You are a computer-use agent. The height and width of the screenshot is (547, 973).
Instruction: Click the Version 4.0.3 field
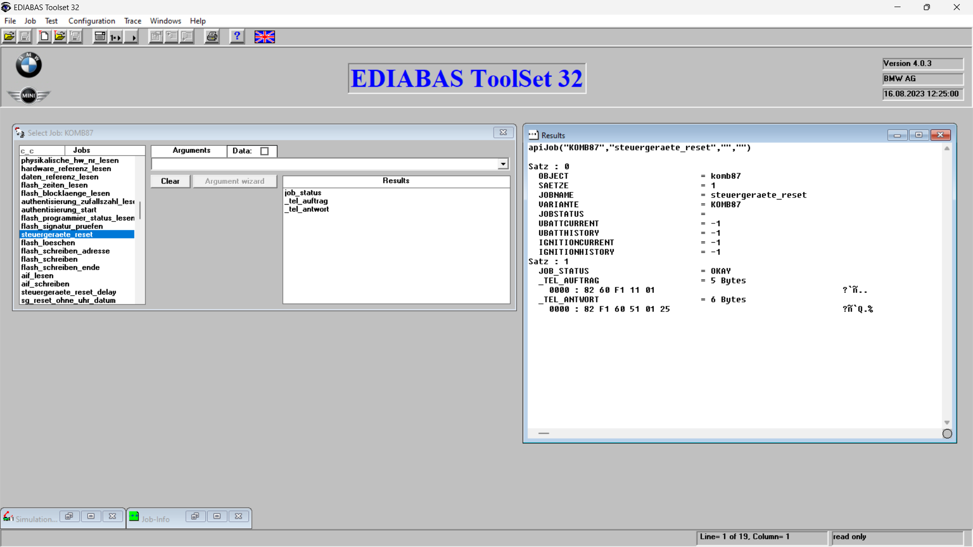923,64
